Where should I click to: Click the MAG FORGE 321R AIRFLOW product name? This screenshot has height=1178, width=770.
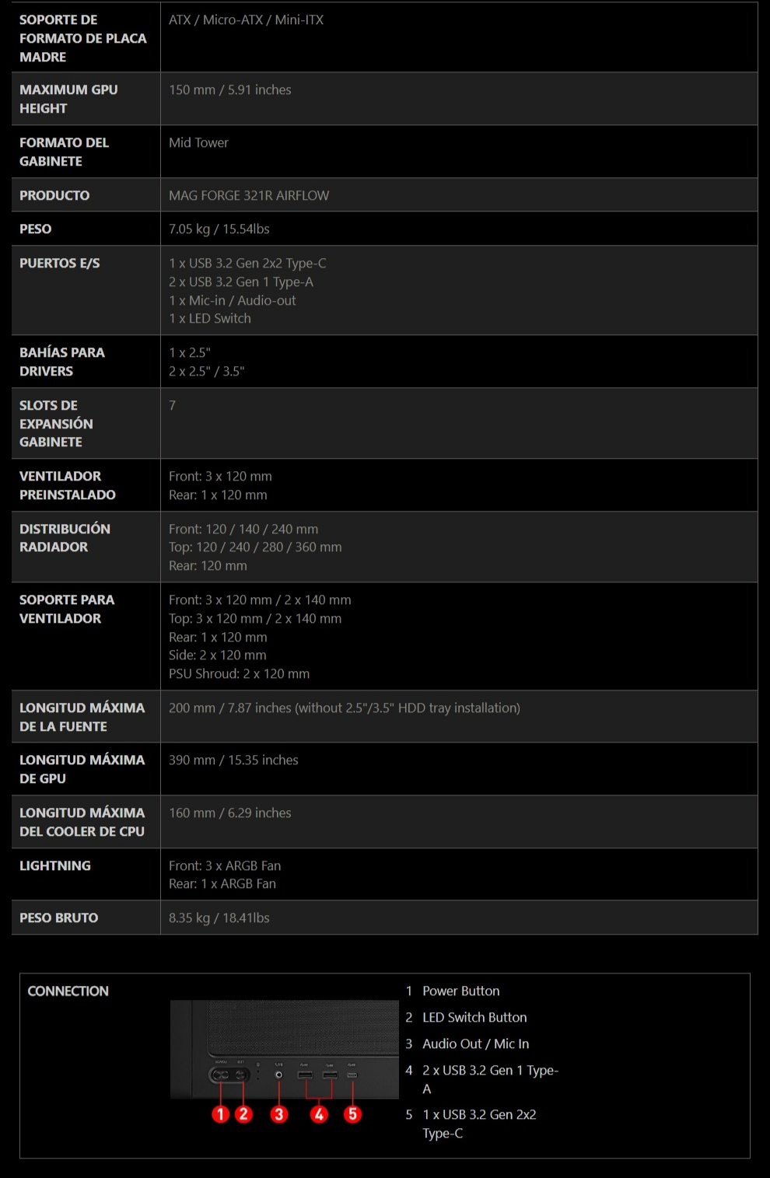(x=249, y=196)
